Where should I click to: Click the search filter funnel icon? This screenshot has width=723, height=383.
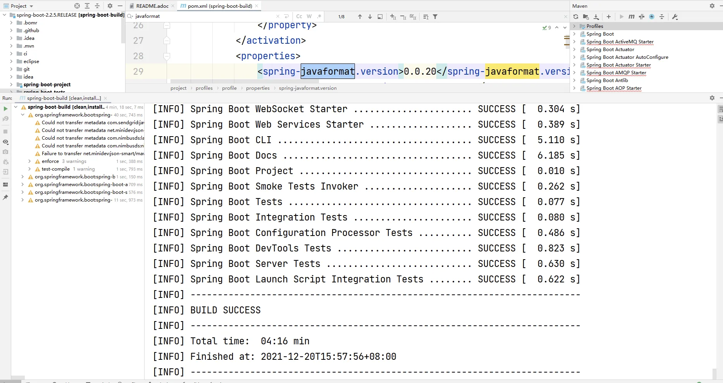(435, 17)
